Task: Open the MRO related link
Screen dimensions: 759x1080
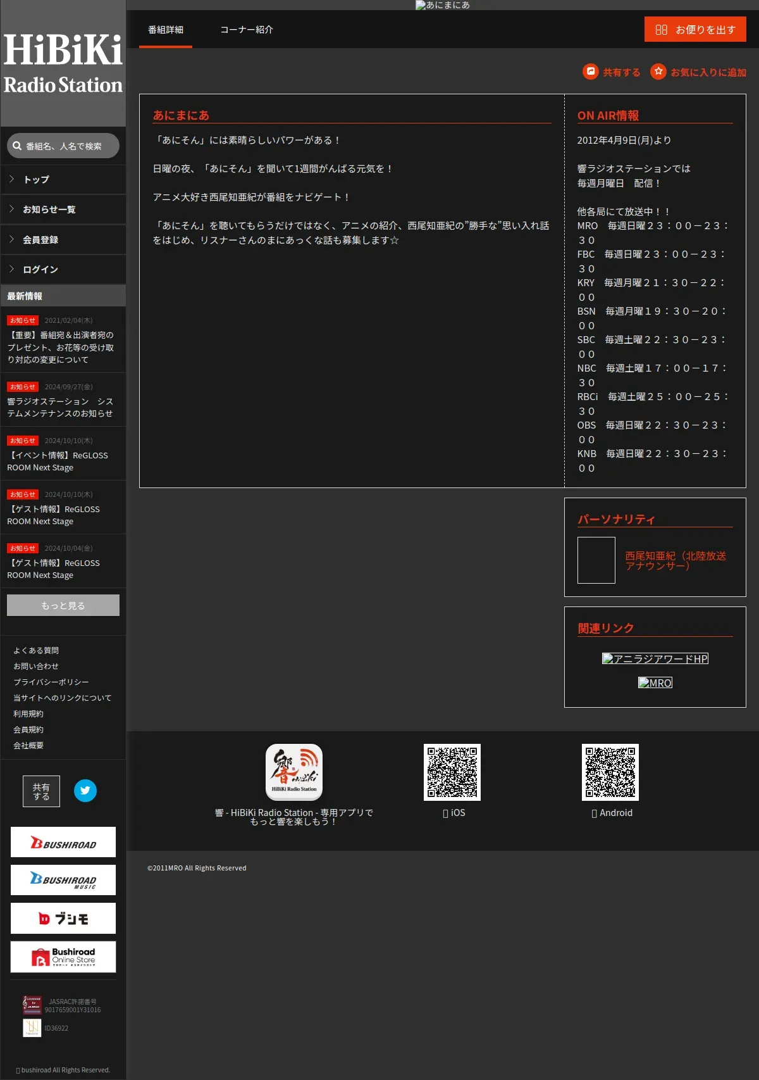Action: [655, 682]
